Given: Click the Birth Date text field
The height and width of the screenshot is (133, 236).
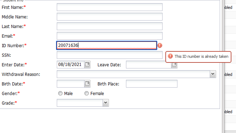Looking at the screenshot, I should coord(71,84).
